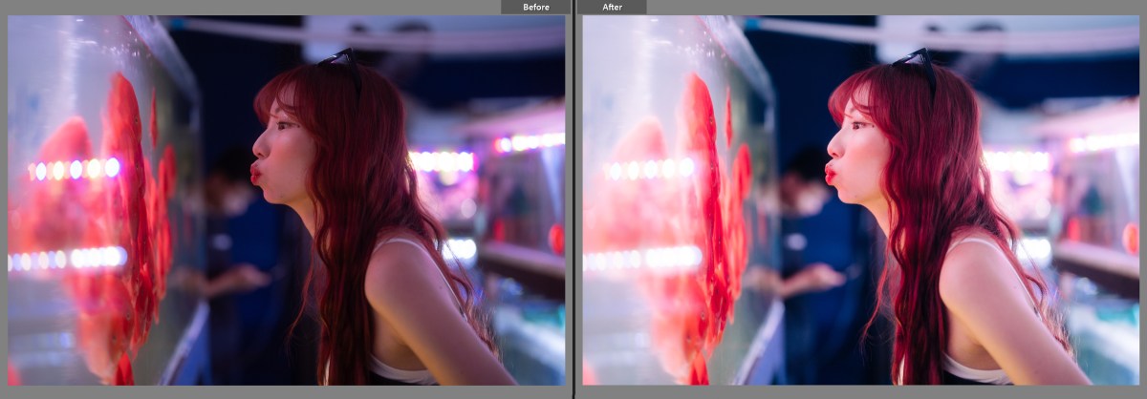Click the woman's eye in the Before image
Image resolution: width=1147 pixels, height=399 pixels.
[284, 123]
